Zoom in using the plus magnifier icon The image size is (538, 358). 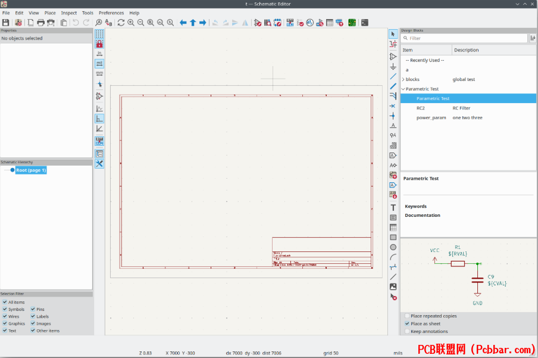tap(131, 23)
